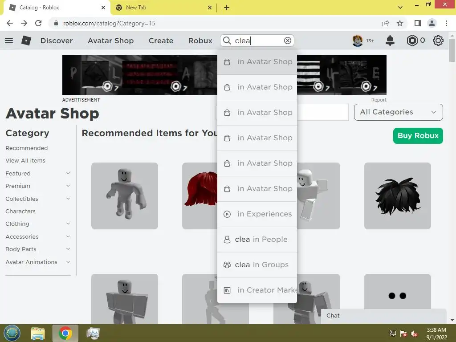Open the settings gear icon
Screen dimensions: 456x342
[x=438, y=41]
